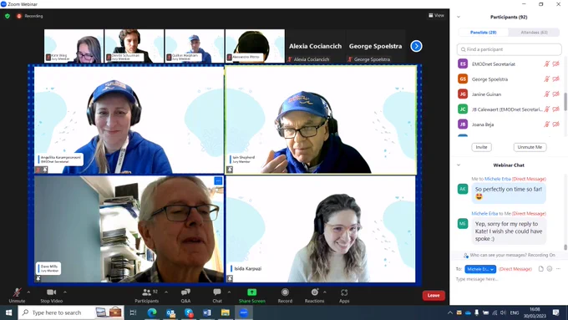Open the View layout menu
This screenshot has width=568, height=320.
coord(437,16)
